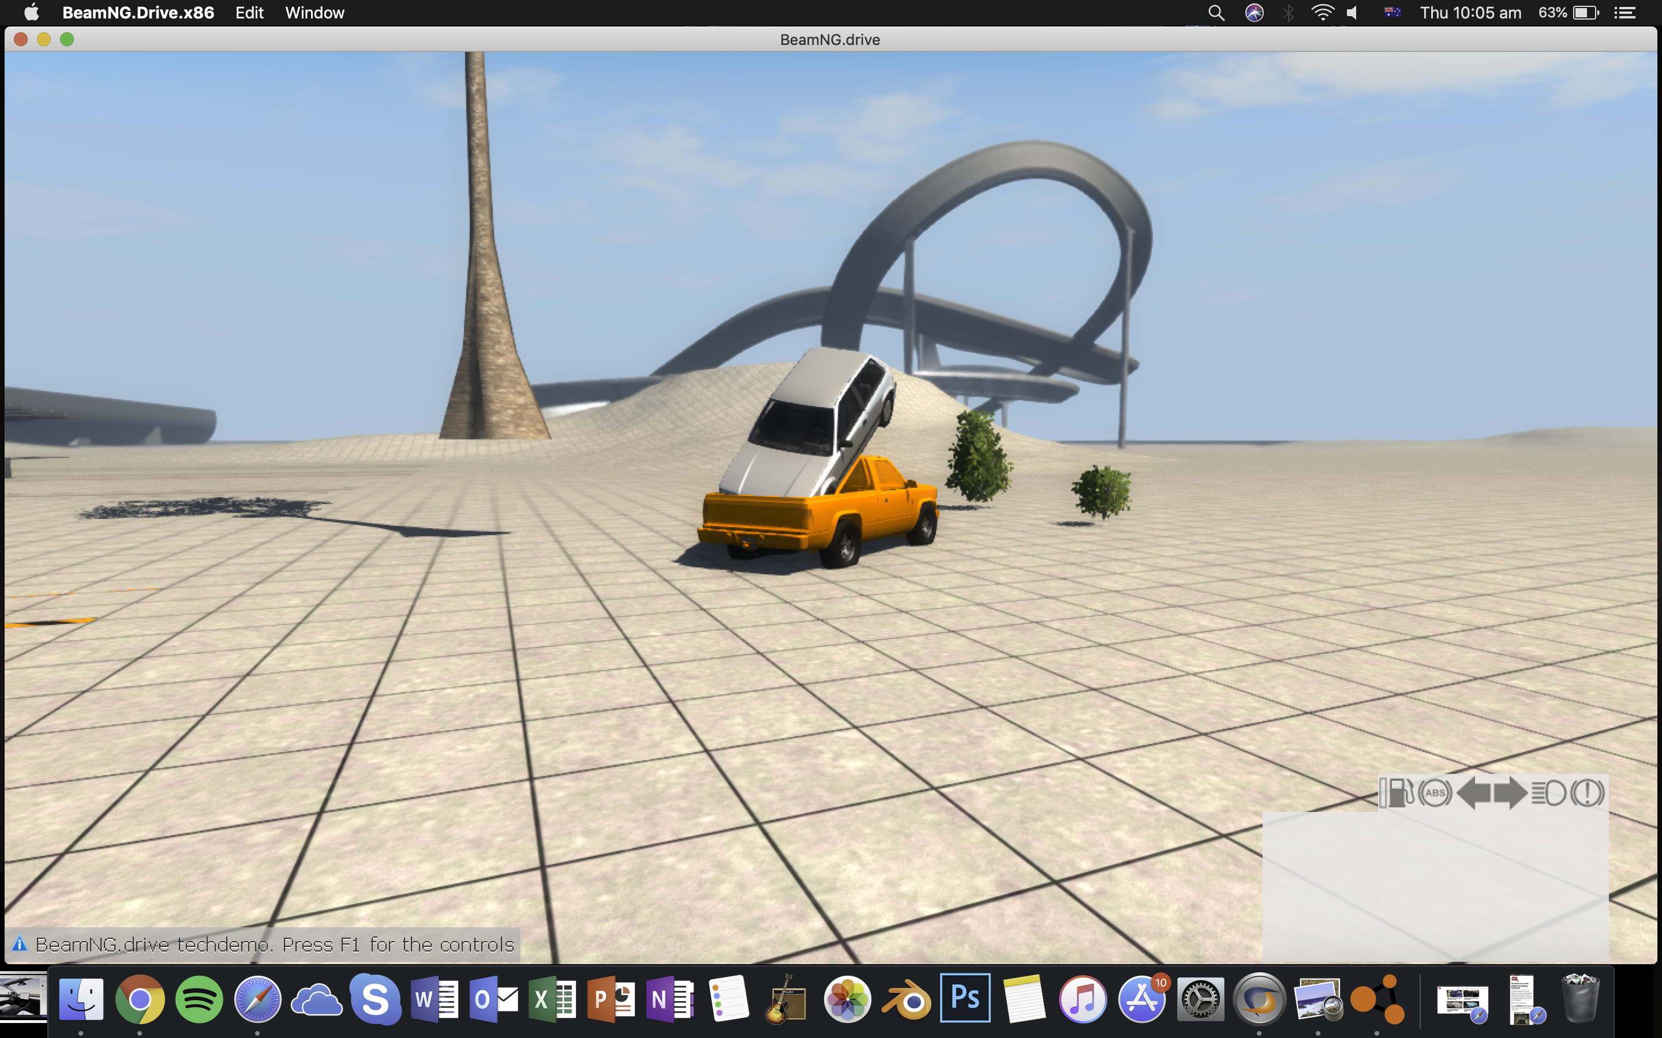Open the Edit menu

(x=249, y=12)
